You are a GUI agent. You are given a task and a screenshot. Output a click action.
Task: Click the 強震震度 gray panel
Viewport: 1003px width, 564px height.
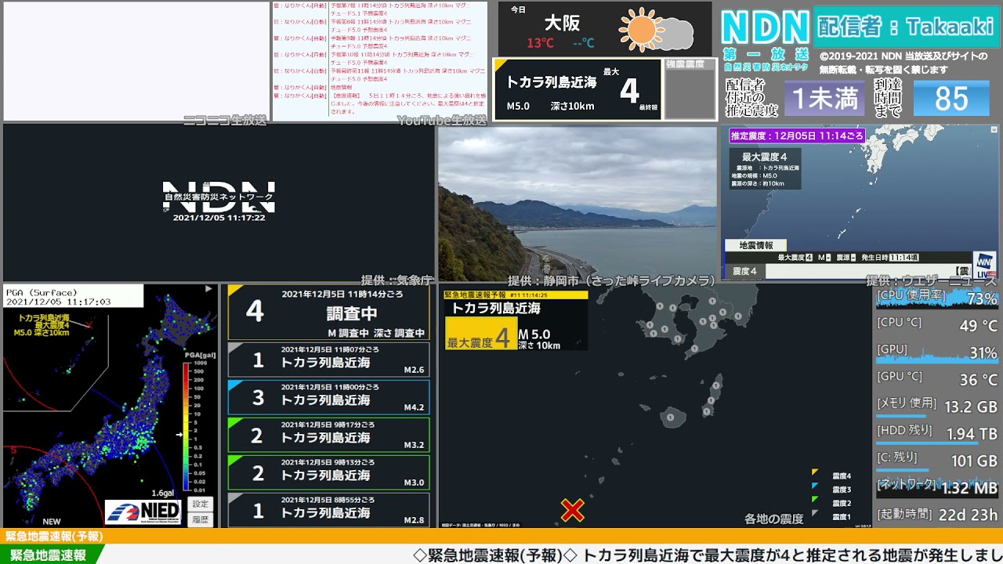tap(690, 89)
